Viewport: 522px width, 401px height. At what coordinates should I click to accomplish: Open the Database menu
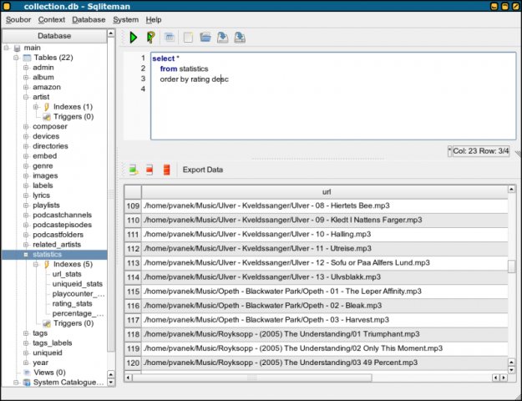coord(89,19)
